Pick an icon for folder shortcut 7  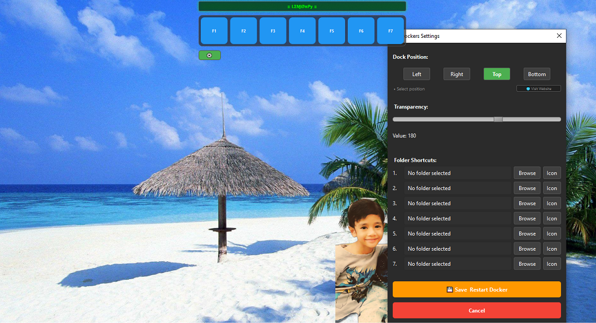pos(551,264)
